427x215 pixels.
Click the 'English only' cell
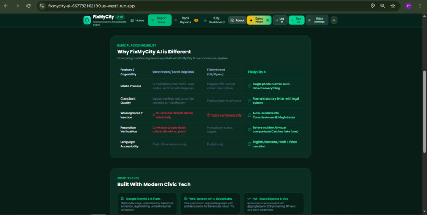click(x=215, y=144)
